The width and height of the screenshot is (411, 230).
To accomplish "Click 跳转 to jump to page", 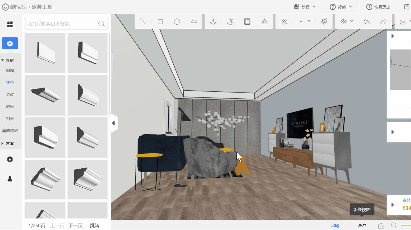I will click(95, 226).
